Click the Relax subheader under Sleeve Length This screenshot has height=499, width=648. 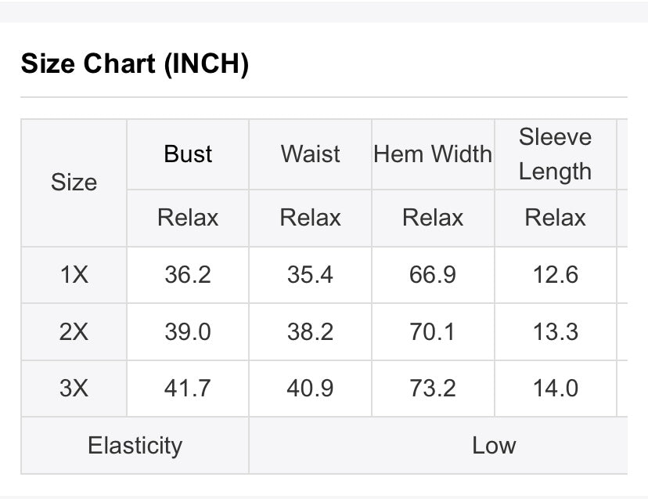point(556,218)
